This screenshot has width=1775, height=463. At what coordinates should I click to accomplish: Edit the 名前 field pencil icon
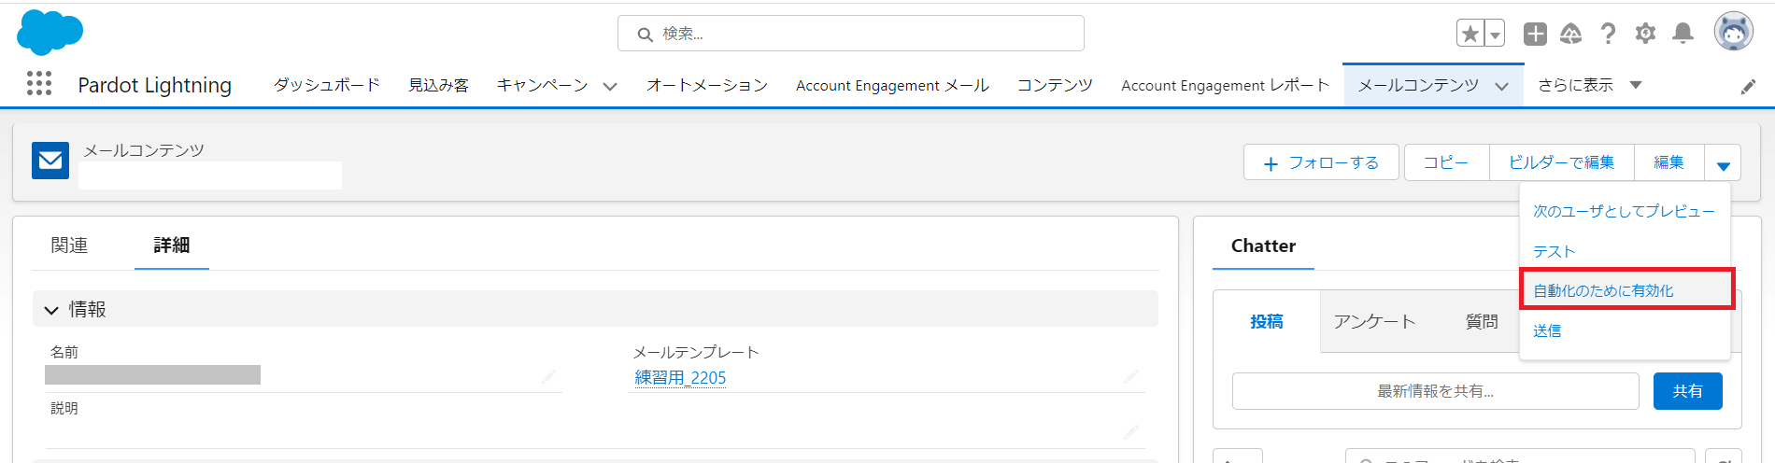[x=548, y=375]
